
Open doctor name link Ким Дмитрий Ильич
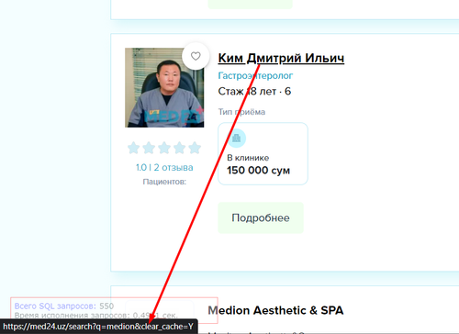pyautogui.click(x=281, y=58)
